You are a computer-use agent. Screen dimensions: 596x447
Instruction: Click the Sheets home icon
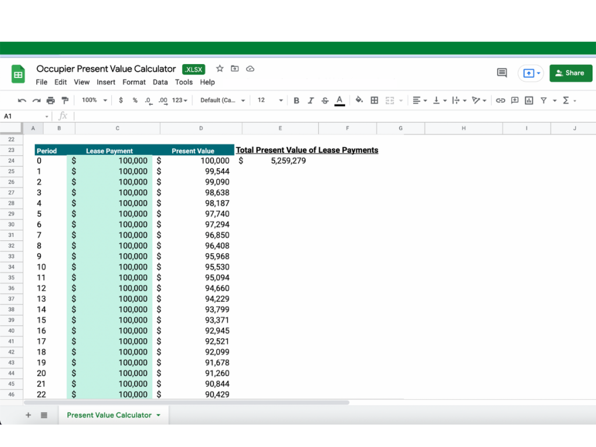(x=18, y=74)
